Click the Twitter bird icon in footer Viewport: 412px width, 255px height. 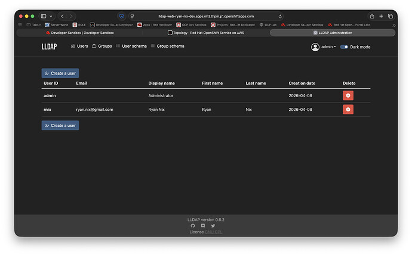click(x=213, y=226)
